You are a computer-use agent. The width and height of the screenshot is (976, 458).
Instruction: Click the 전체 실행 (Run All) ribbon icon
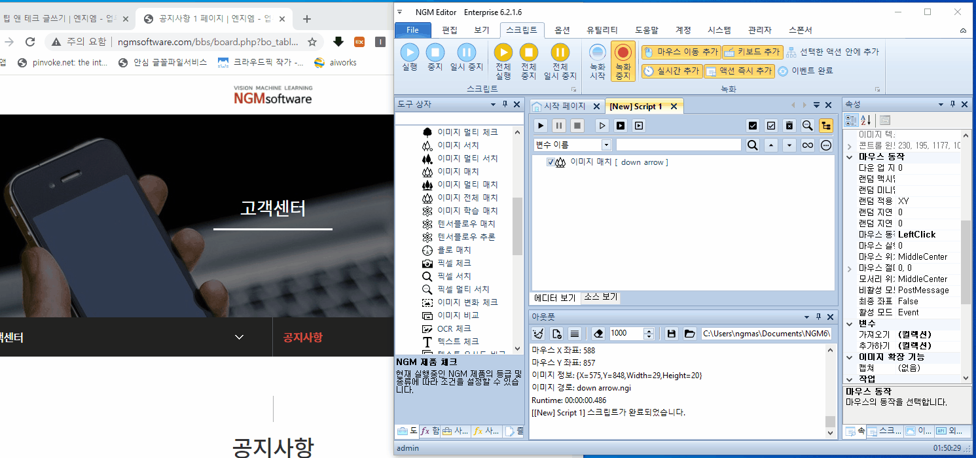[x=503, y=52]
